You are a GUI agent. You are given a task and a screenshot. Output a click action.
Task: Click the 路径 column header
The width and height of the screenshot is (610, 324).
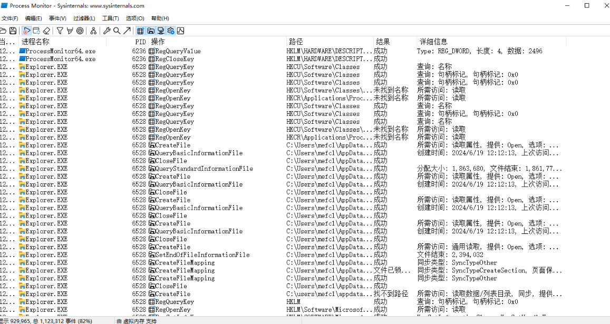(x=330, y=42)
